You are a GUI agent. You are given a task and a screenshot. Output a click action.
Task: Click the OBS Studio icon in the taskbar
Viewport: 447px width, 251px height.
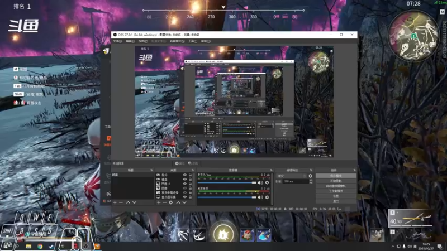tap(85, 246)
